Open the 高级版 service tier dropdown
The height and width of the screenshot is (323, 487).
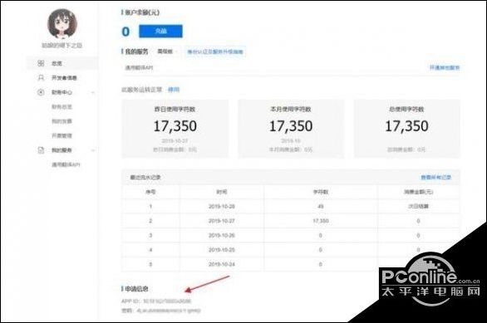167,51
